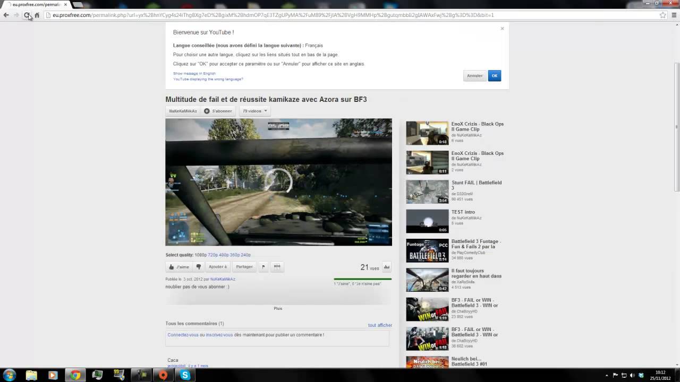Select 360p video quality
The width and height of the screenshot is (680, 382).
coord(235,255)
